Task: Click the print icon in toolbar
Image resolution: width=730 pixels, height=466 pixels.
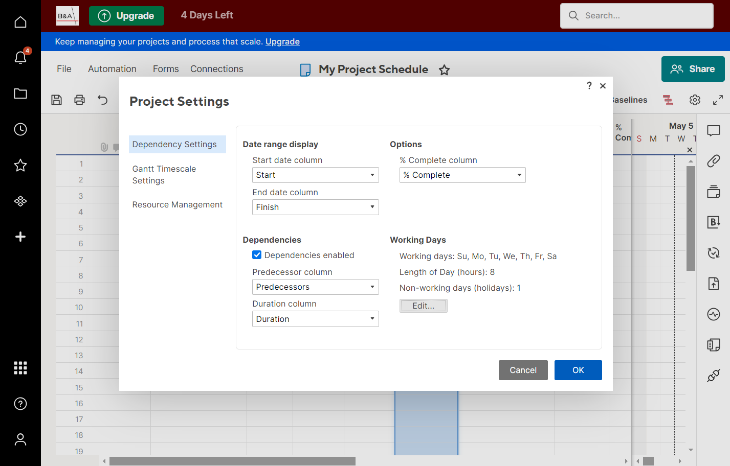Action: coord(79,100)
